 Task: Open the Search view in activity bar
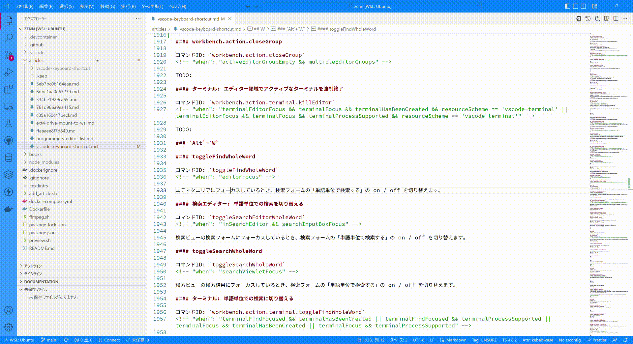point(9,38)
